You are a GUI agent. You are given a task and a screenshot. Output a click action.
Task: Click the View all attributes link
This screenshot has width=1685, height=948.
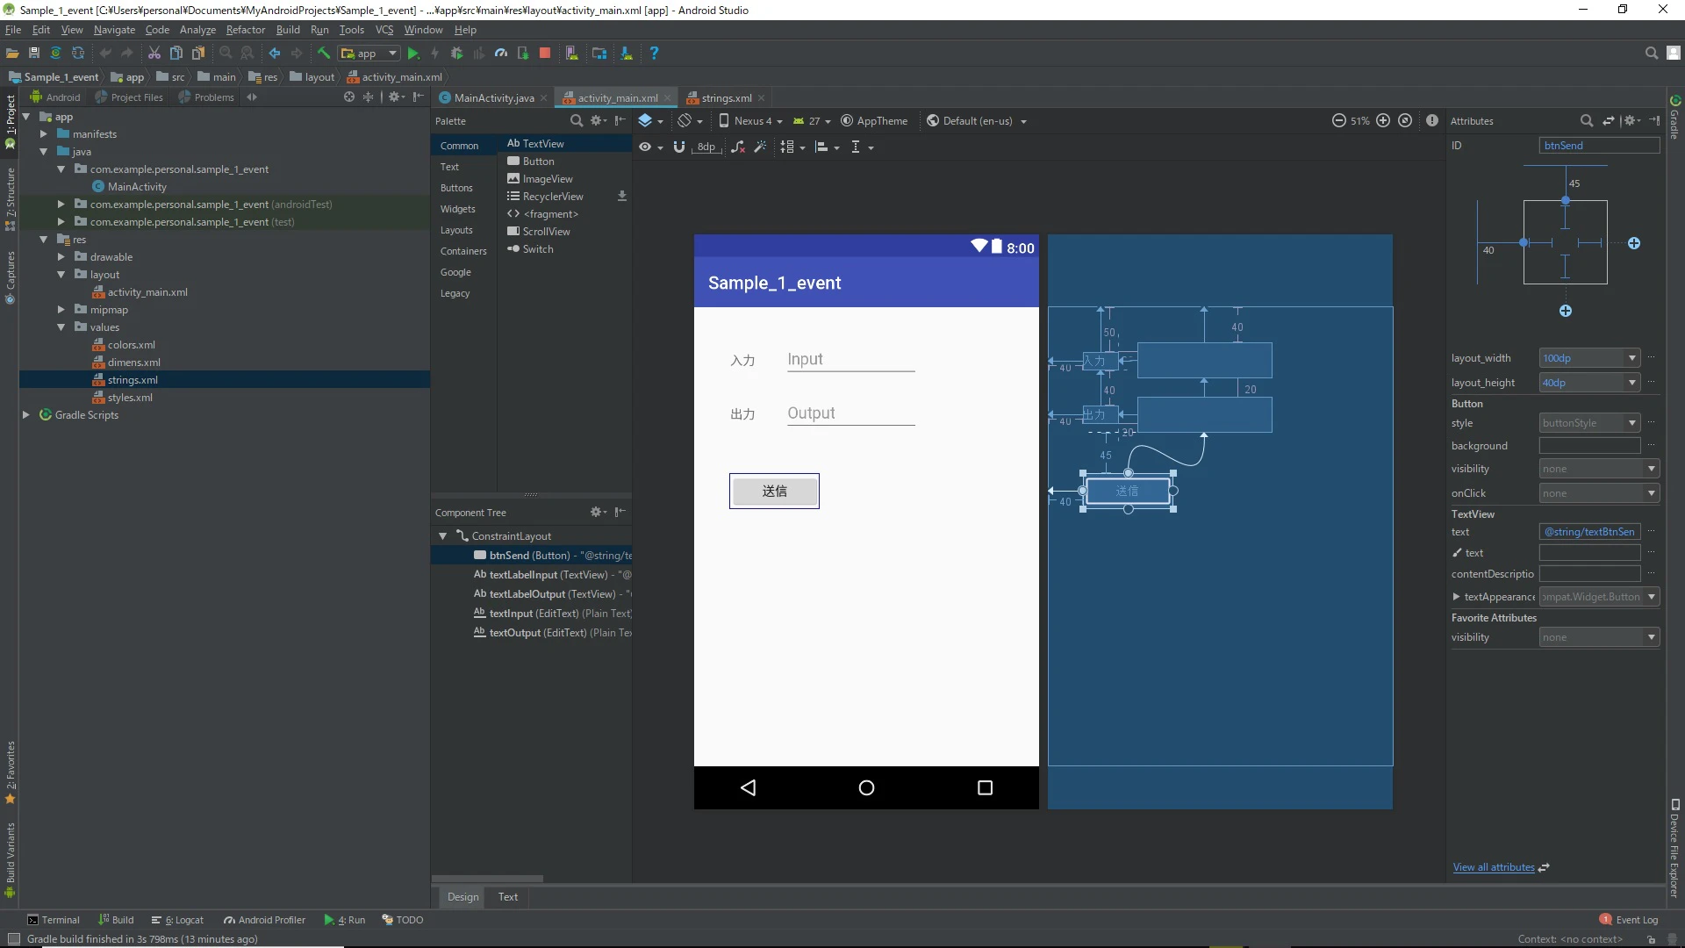[x=1494, y=867]
